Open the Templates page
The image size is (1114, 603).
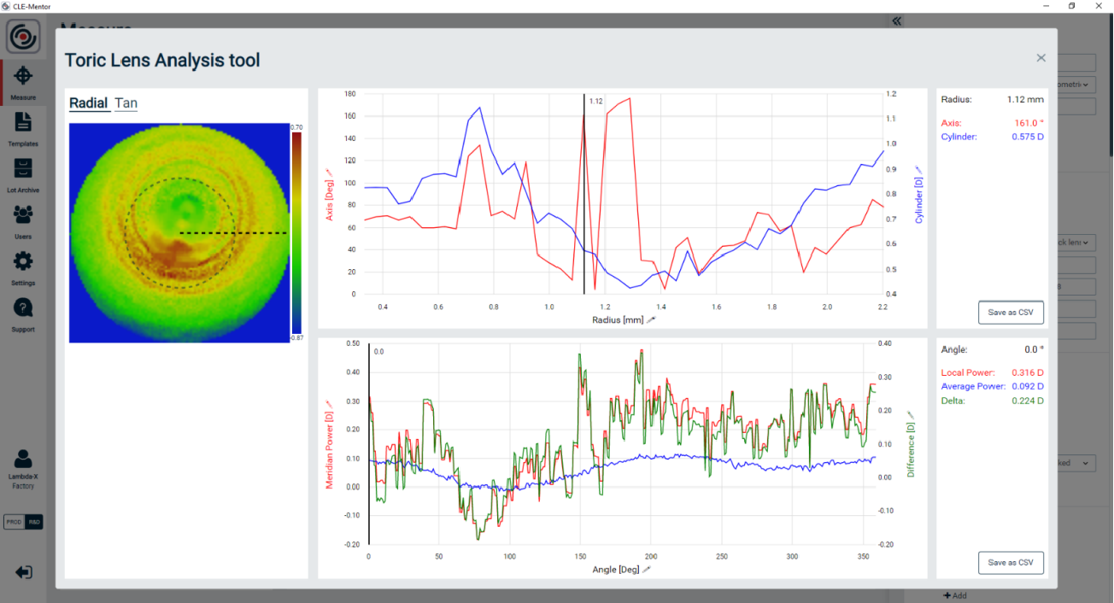(x=23, y=128)
